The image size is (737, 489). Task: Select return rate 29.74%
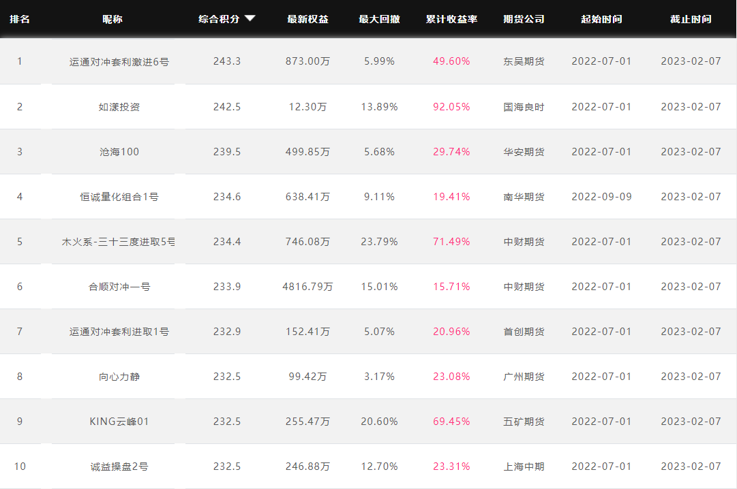pos(452,152)
